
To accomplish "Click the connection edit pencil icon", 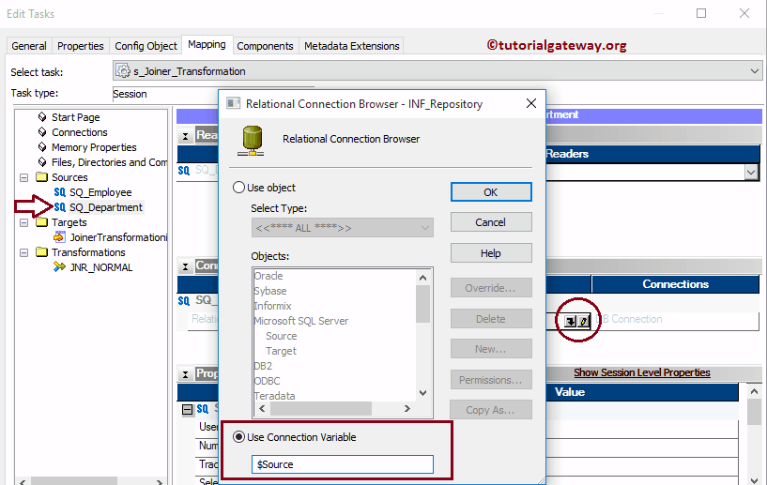I will point(583,321).
